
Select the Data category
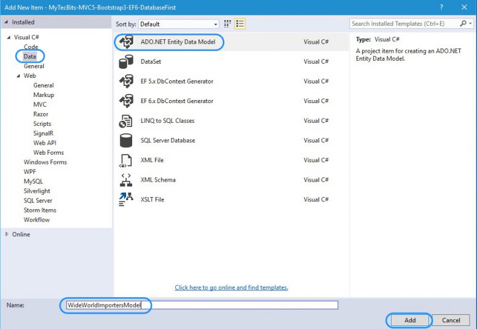click(30, 56)
